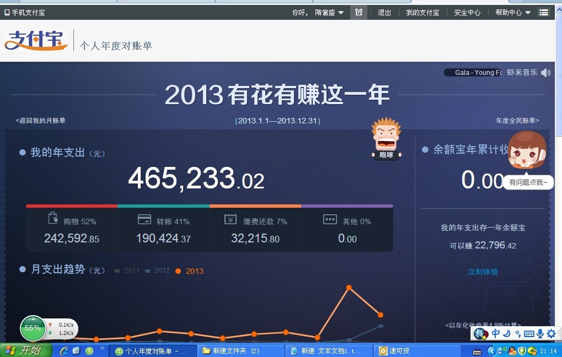Open the Windows 开始 Start button
562x357 pixels.
(26, 350)
